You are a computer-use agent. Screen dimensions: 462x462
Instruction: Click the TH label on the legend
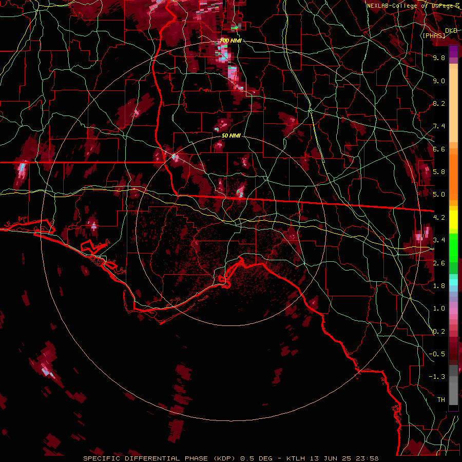pyautogui.click(x=441, y=400)
